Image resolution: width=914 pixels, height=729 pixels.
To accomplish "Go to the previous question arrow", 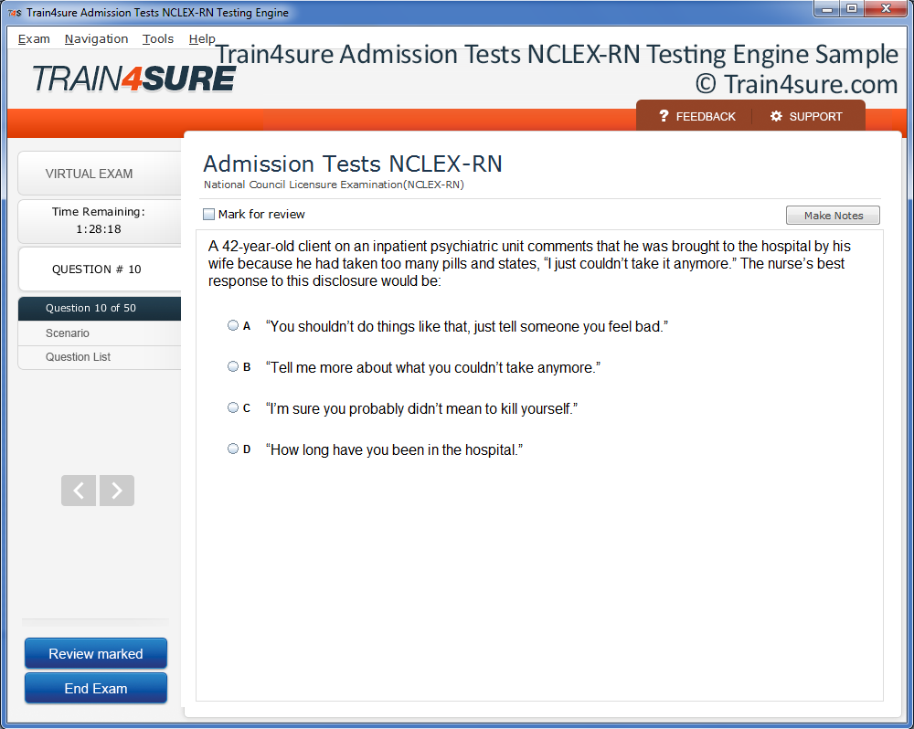I will [x=79, y=490].
